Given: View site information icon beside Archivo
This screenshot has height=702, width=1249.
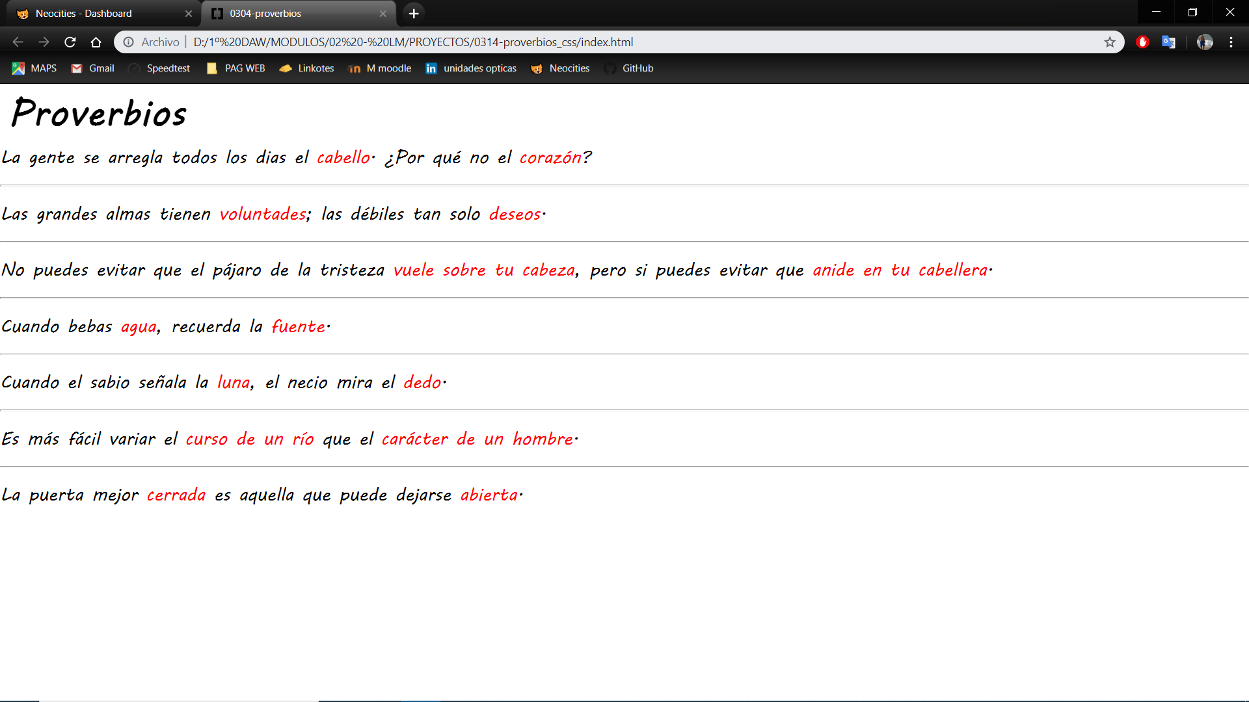Looking at the screenshot, I should [x=129, y=42].
